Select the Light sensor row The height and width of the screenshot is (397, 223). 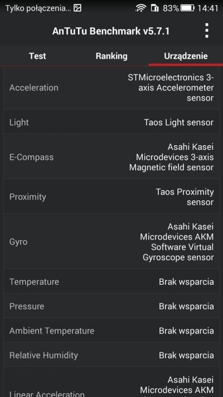pyautogui.click(x=111, y=122)
